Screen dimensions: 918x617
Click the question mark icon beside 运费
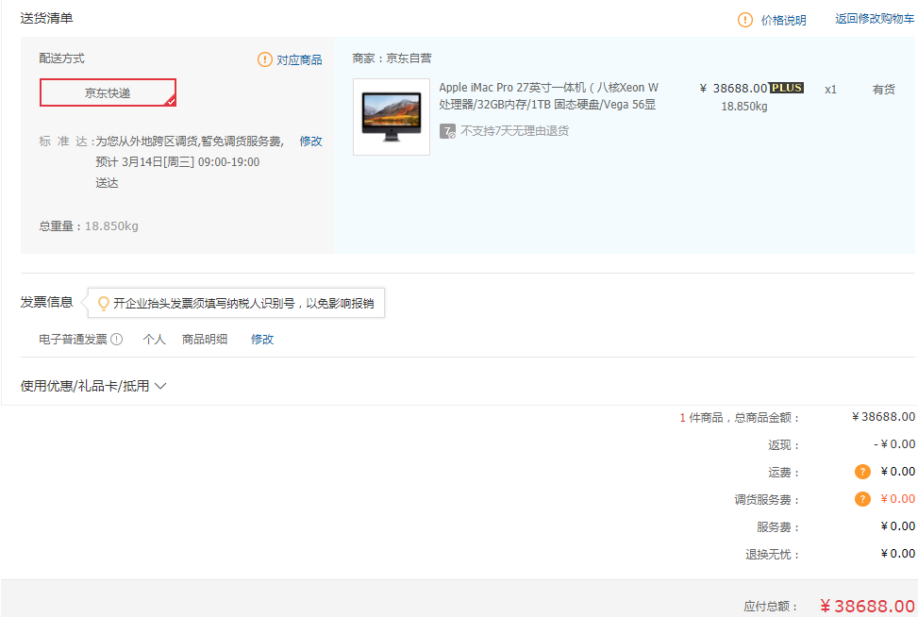click(x=862, y=472)
